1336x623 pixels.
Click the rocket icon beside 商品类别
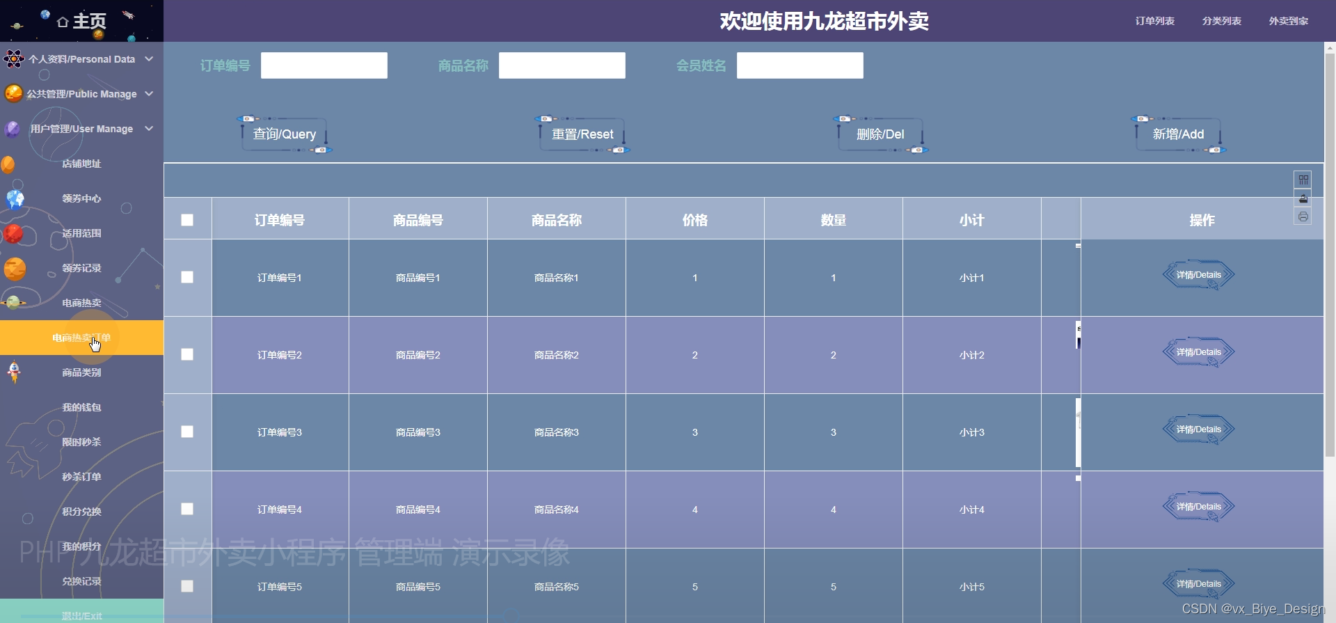[14, 372]
